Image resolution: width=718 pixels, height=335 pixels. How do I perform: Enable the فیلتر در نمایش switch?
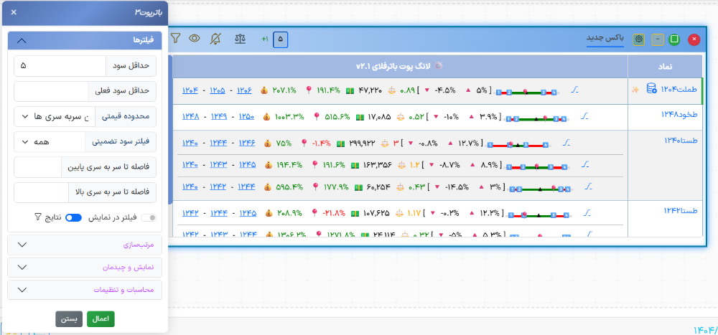coord(149,218)
